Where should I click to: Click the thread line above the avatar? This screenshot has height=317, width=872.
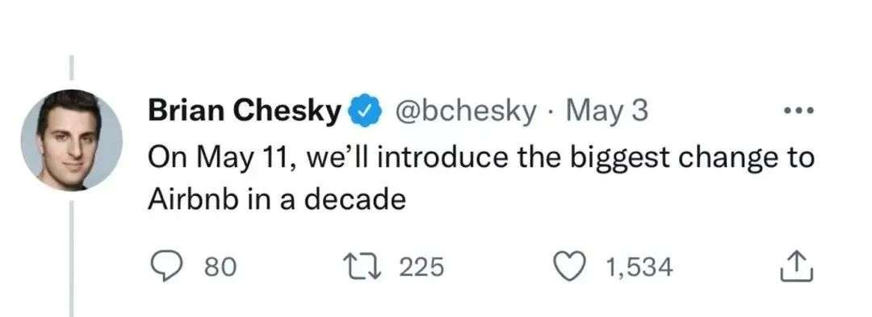click(71, 67)
